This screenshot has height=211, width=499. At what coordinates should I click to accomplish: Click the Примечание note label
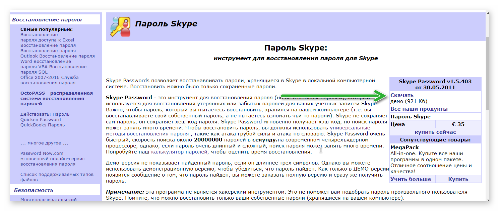(125, 192)
